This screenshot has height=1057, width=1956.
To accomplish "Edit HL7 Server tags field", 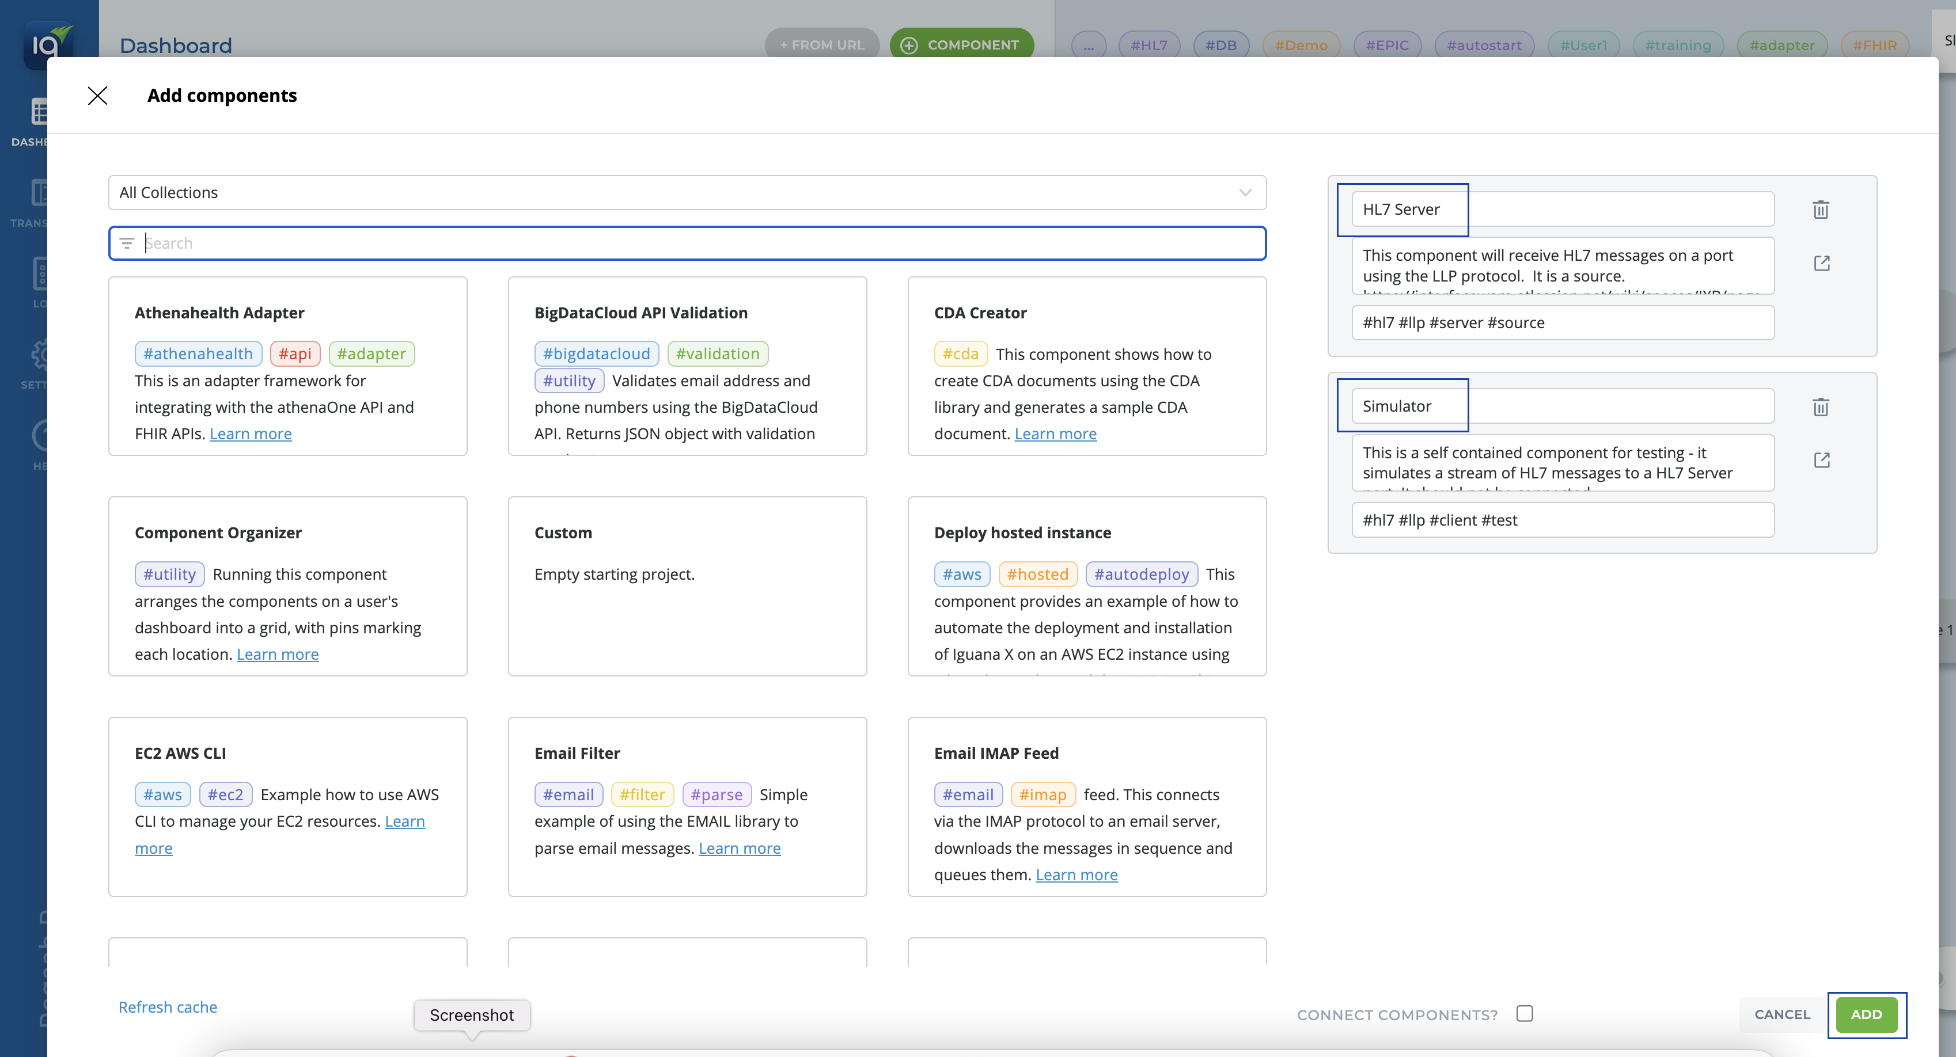I will 1563,322.
